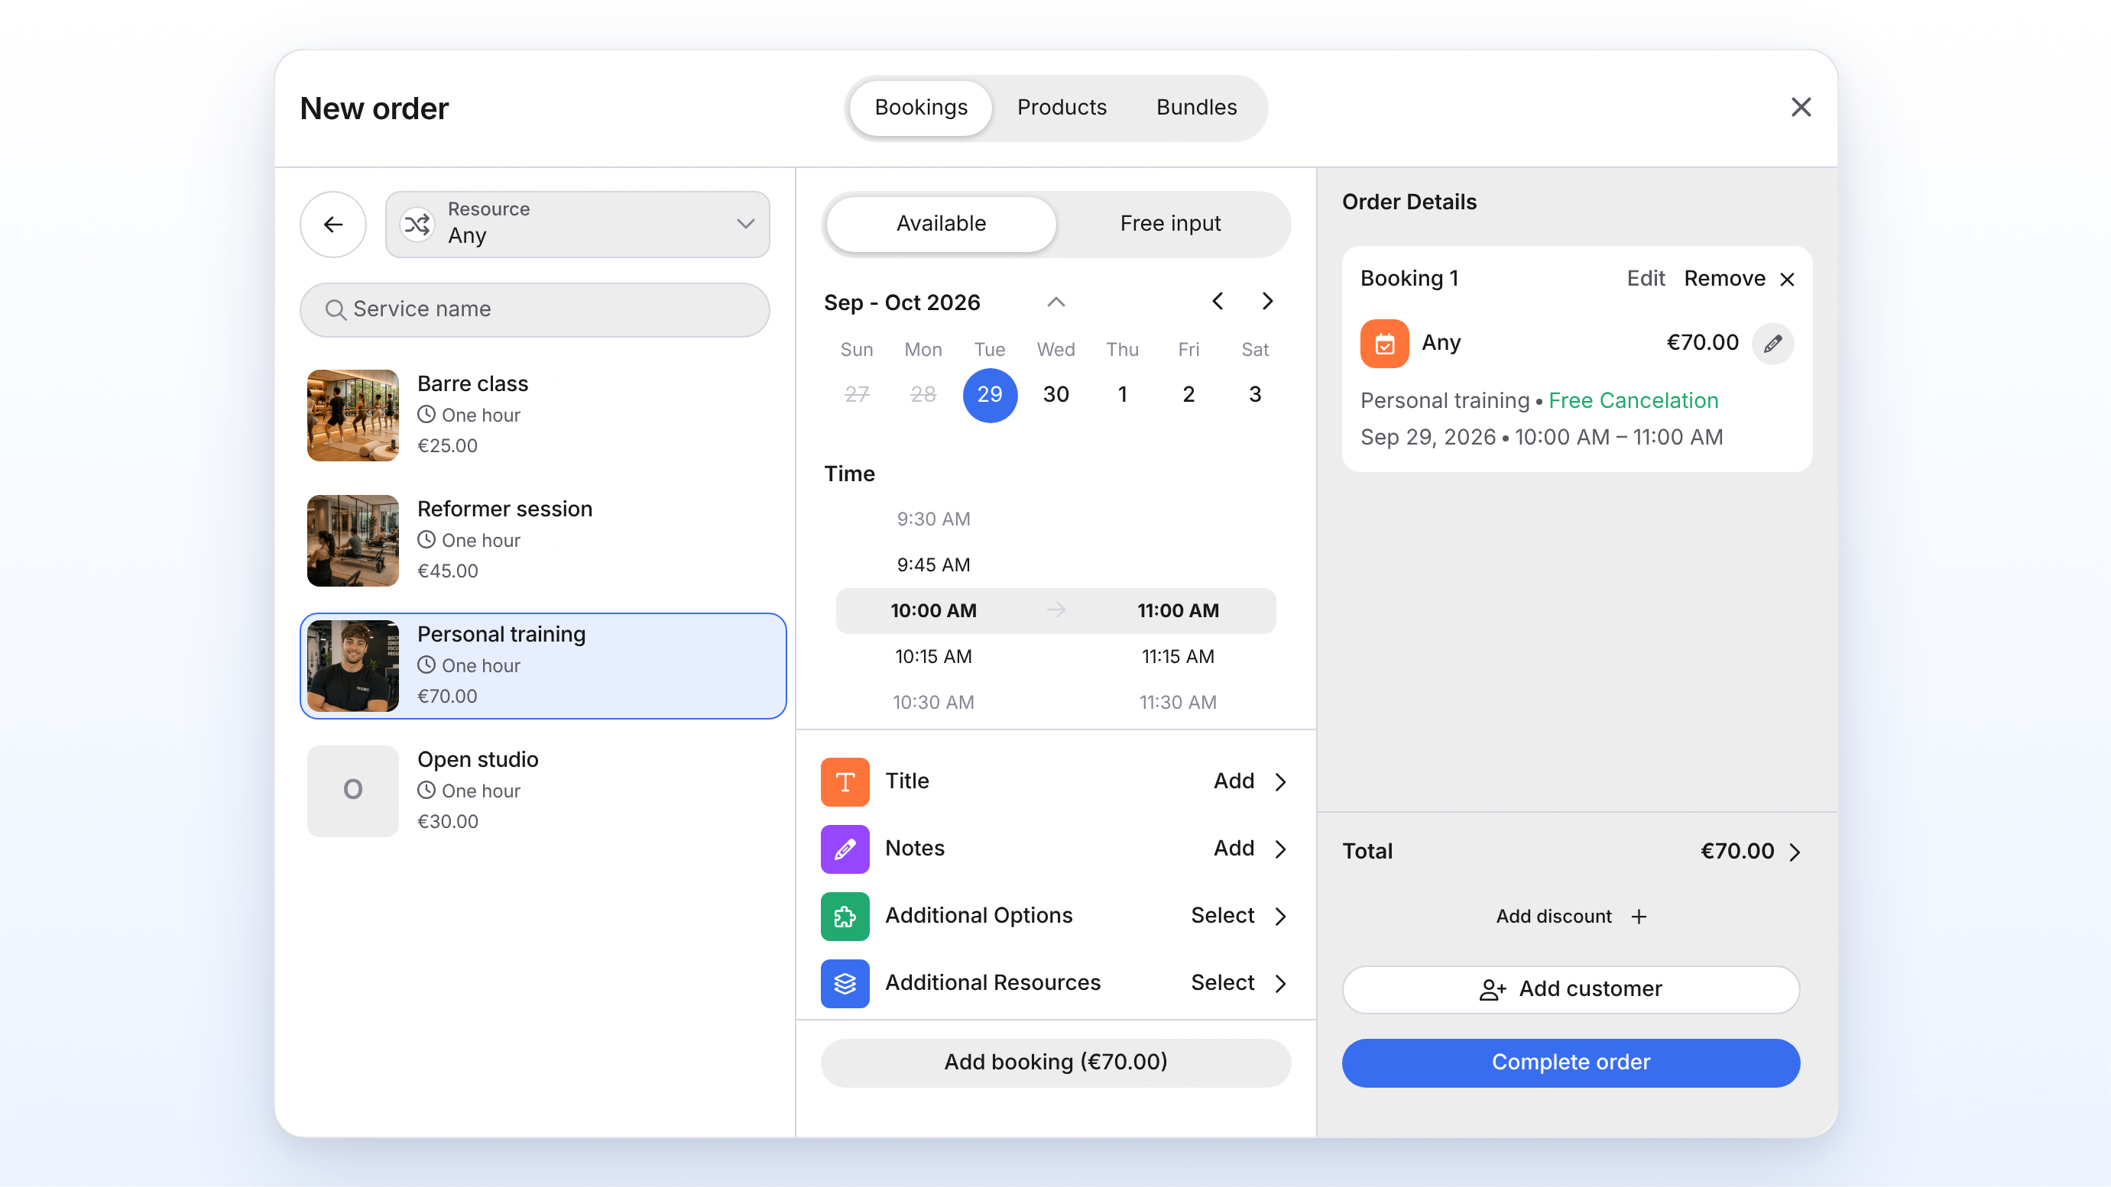
Task: Select the Barre class service thumbnail
Action: (352, 416)
